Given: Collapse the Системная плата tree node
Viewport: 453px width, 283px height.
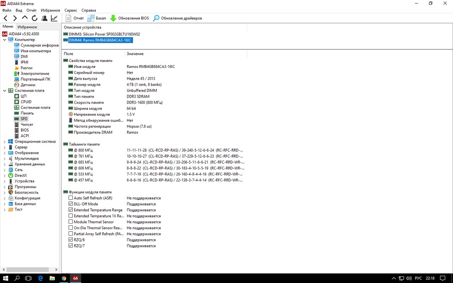Looking at the screenshot, I should tap(5, 91).
